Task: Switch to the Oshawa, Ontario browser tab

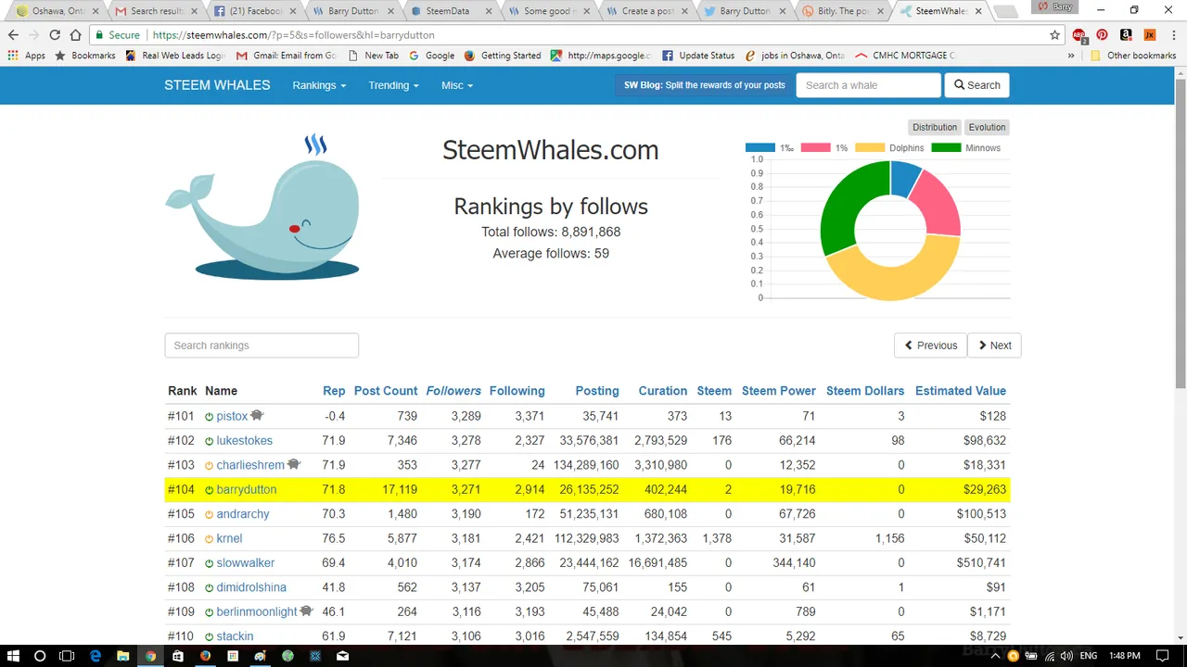Action: click(x=57, y=11)
